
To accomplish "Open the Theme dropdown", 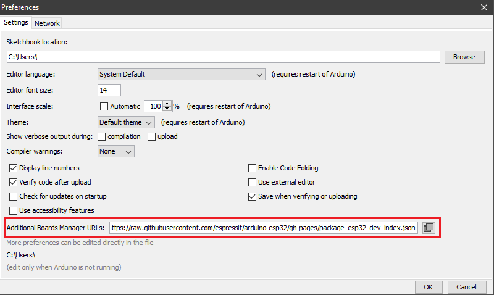I will [x=126, y=122].
